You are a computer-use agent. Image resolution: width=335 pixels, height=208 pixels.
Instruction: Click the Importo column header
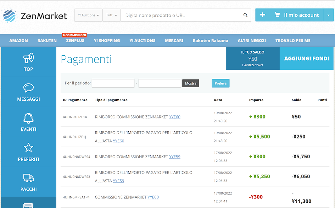(x=256, y=100)
